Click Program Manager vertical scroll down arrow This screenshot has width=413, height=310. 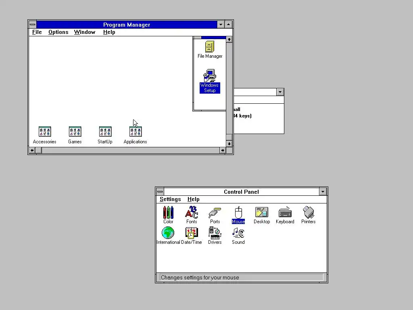[x=229, y=144]
